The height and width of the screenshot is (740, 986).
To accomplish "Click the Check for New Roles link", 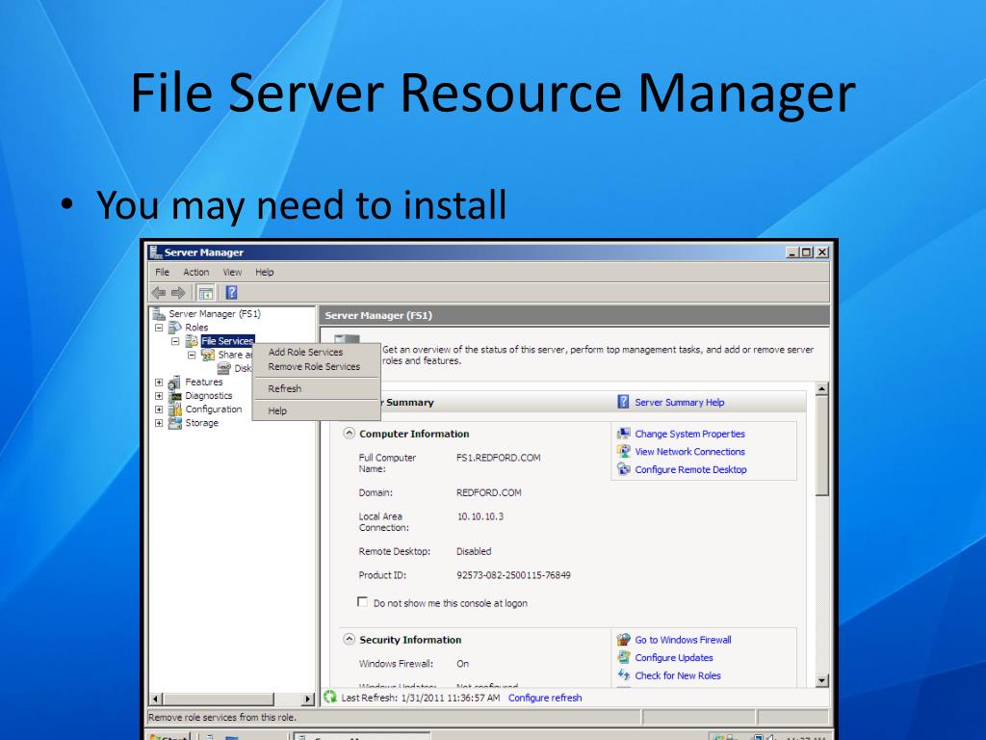I will coord(677,675).
